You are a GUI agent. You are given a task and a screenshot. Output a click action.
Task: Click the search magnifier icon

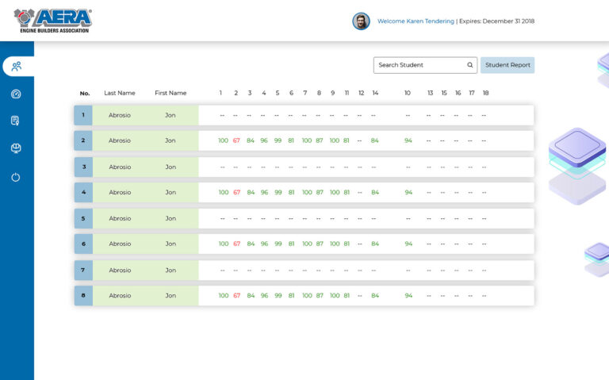pyautogui.click(x=469, y=65)
